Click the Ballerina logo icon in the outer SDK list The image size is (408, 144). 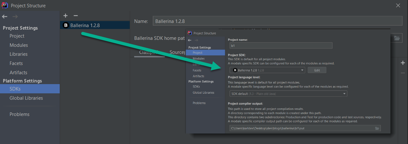click(x=66, y=25)
